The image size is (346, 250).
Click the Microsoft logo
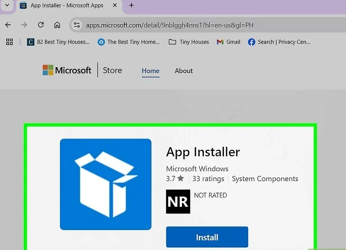(67, 70)
